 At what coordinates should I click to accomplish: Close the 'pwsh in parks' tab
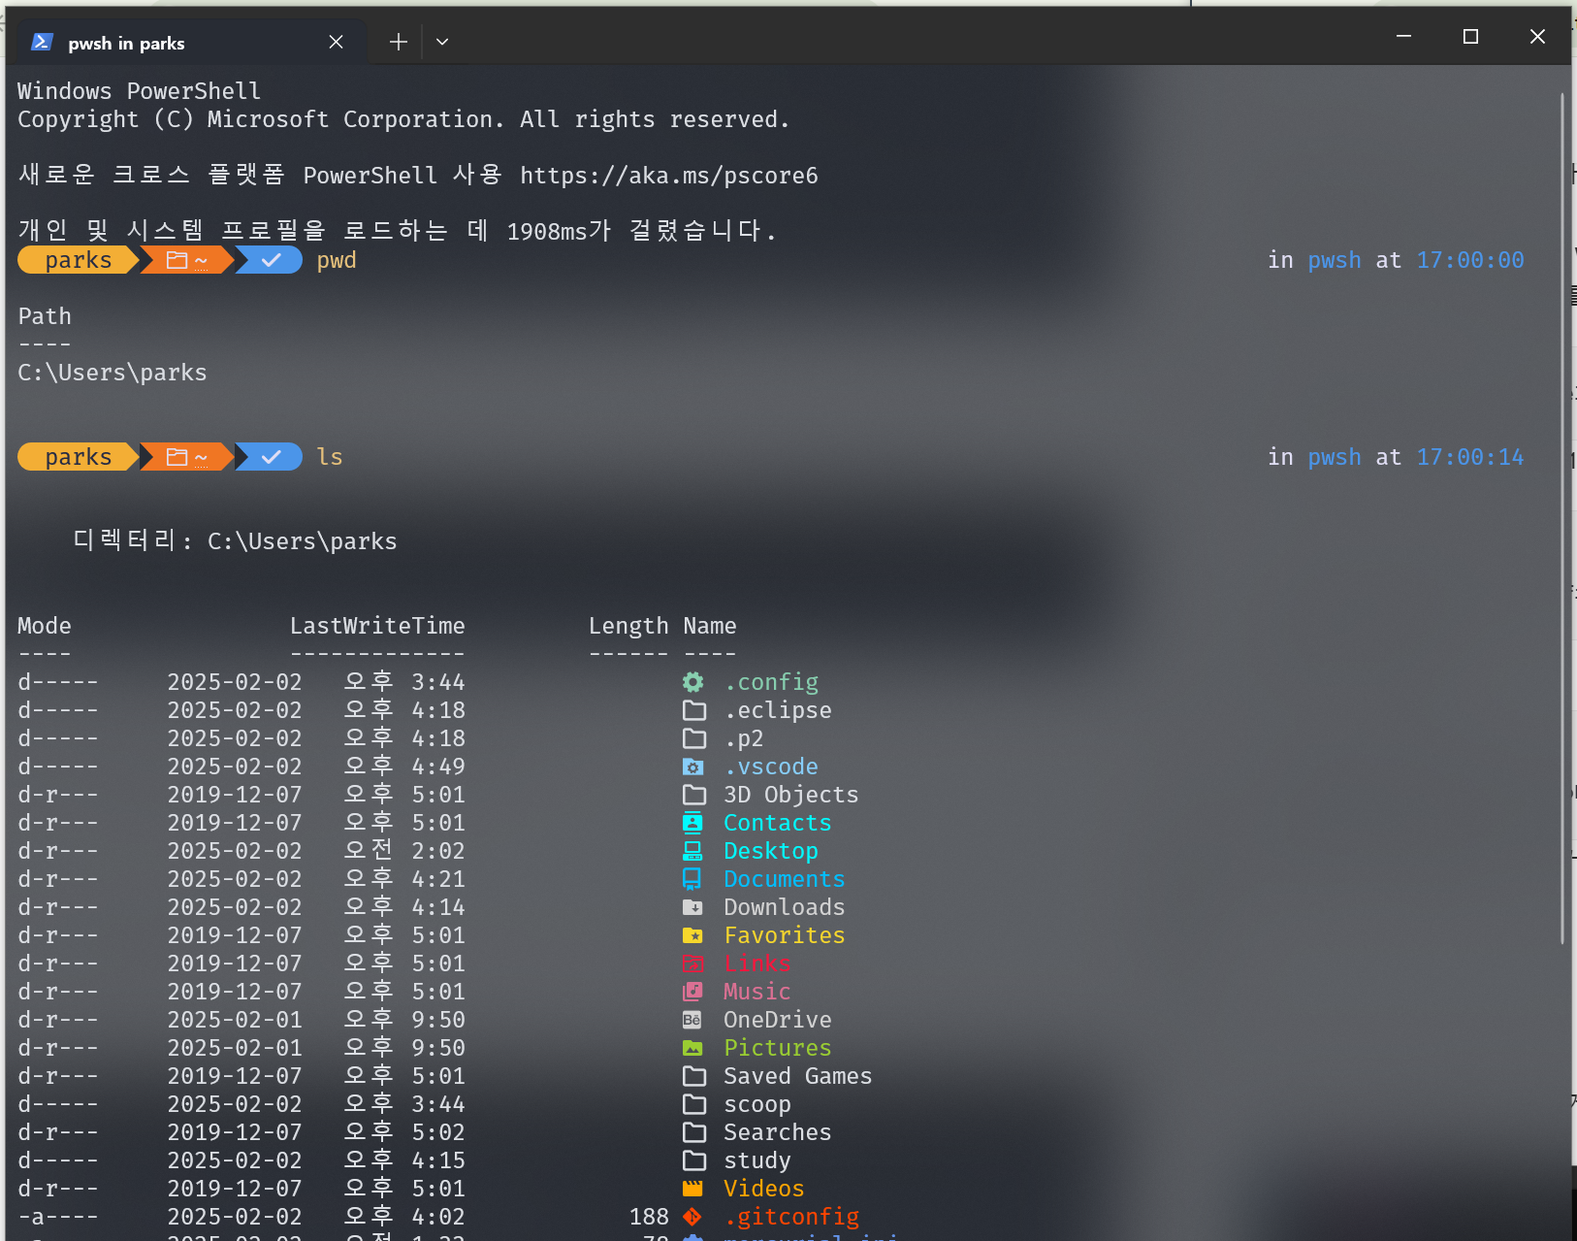pyautogui.click(x=336, y=42)
